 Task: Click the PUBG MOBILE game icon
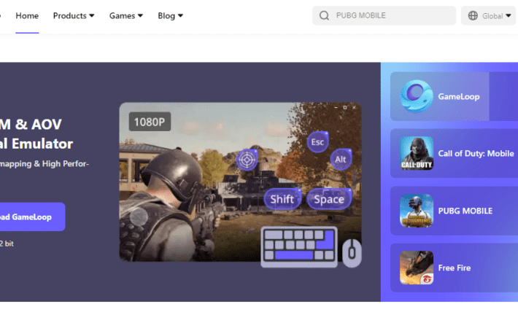click(417, 211)
